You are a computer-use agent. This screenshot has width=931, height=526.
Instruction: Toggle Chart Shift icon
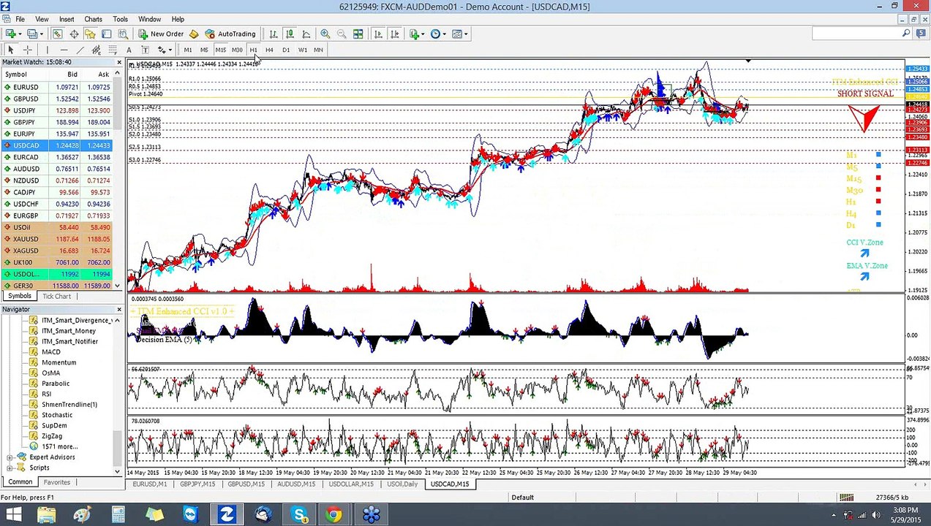point(395,34)
